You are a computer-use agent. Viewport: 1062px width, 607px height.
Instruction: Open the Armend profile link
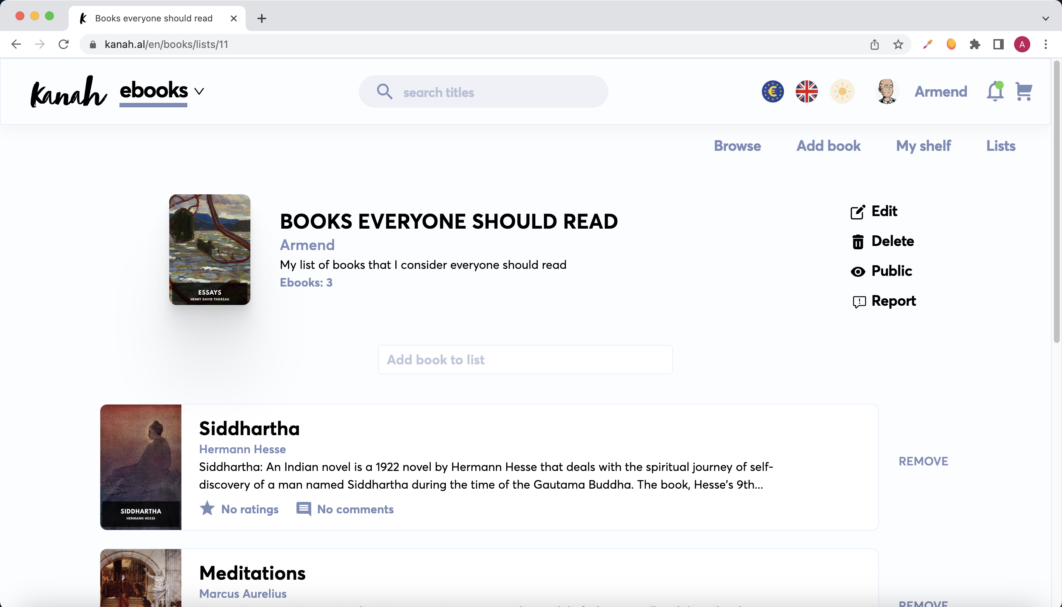(941, 92)
